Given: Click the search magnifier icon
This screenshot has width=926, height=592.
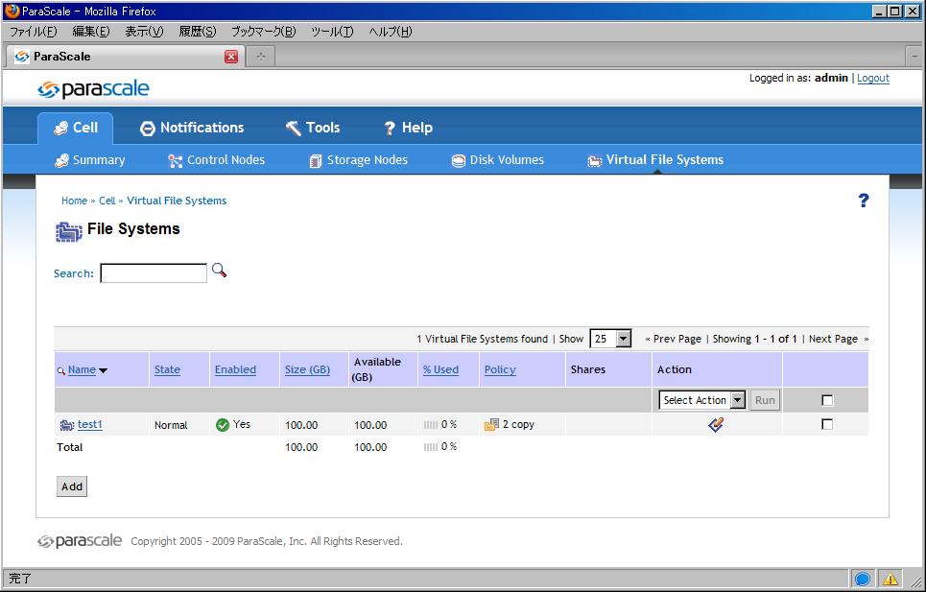Looking at the screenshot, I should click(x=219, y=272).
